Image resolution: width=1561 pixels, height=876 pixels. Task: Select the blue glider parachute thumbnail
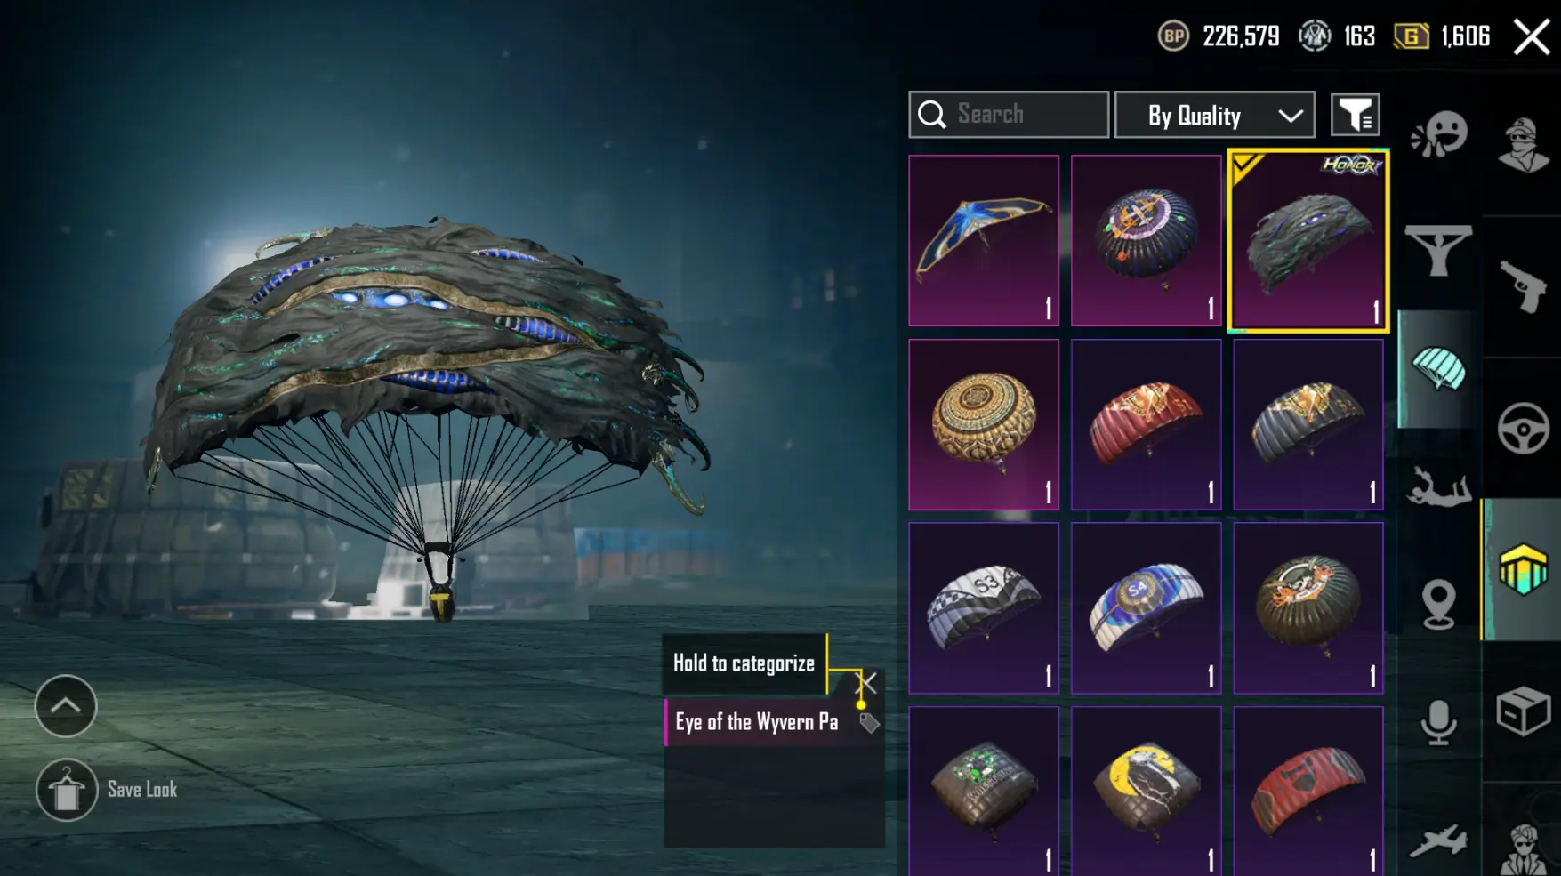click(x=984, y=240)
